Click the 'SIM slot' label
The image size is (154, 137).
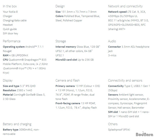pyautogui.click(x=113, y=112)
